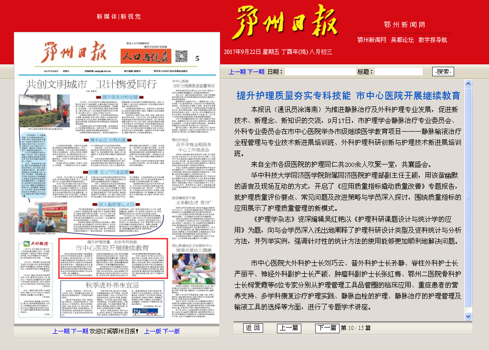Open the 共创文明城市 卫计携爱同行 headline on page

click(91, 84)
